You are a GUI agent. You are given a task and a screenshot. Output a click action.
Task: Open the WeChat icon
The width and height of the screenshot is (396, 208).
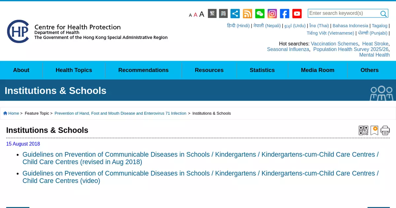click(x=260, y=14)
